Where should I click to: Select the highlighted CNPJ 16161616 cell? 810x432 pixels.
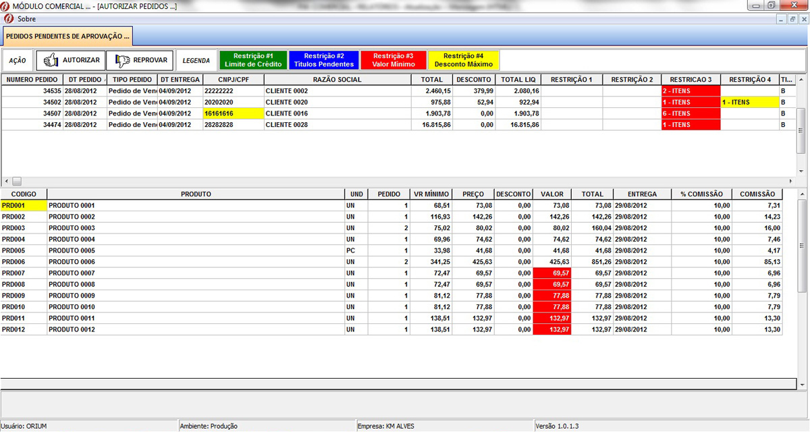tap(233, 113)
